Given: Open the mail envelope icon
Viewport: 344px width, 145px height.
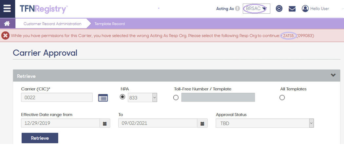Looking at the screenshot, I should (x=292, y=9).
